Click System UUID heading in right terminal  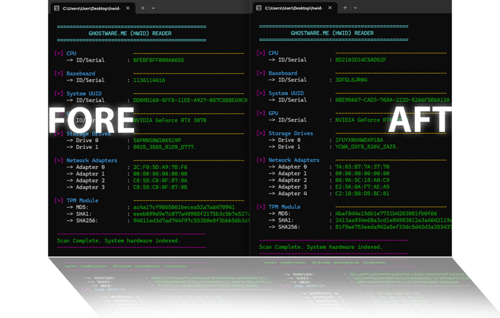coord(286,93)
